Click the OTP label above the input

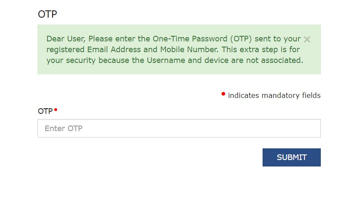(x=45, y=111)
